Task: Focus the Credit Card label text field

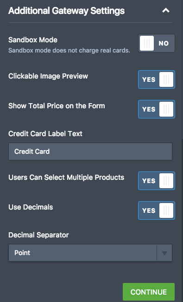Action: point(90,151)
